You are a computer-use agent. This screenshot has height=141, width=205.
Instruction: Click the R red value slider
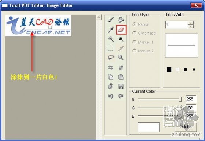160,99
